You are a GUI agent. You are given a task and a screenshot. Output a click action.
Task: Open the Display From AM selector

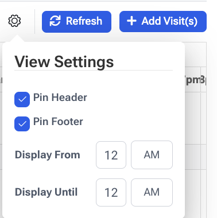152,155
